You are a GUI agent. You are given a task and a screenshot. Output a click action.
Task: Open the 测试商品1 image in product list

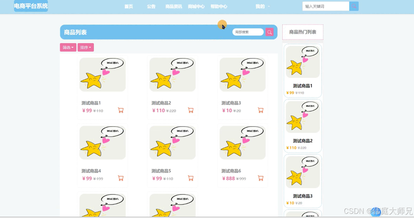coord(102,75)
